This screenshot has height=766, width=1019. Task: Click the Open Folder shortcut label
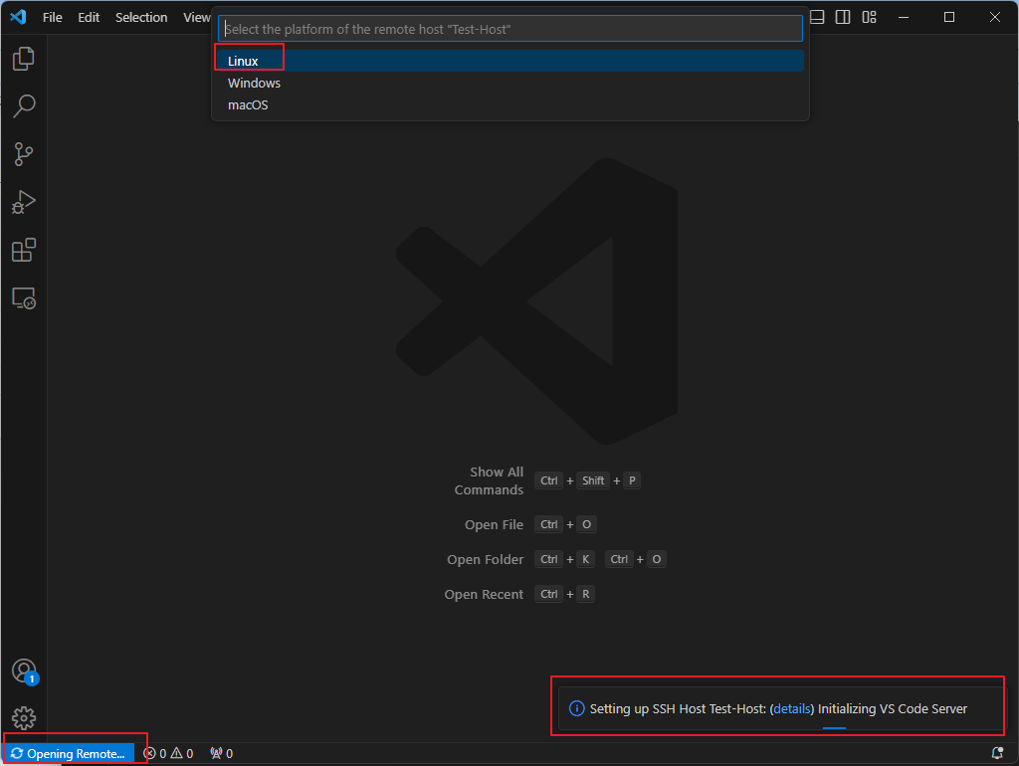pyautogui.click(x=485, y=559)
